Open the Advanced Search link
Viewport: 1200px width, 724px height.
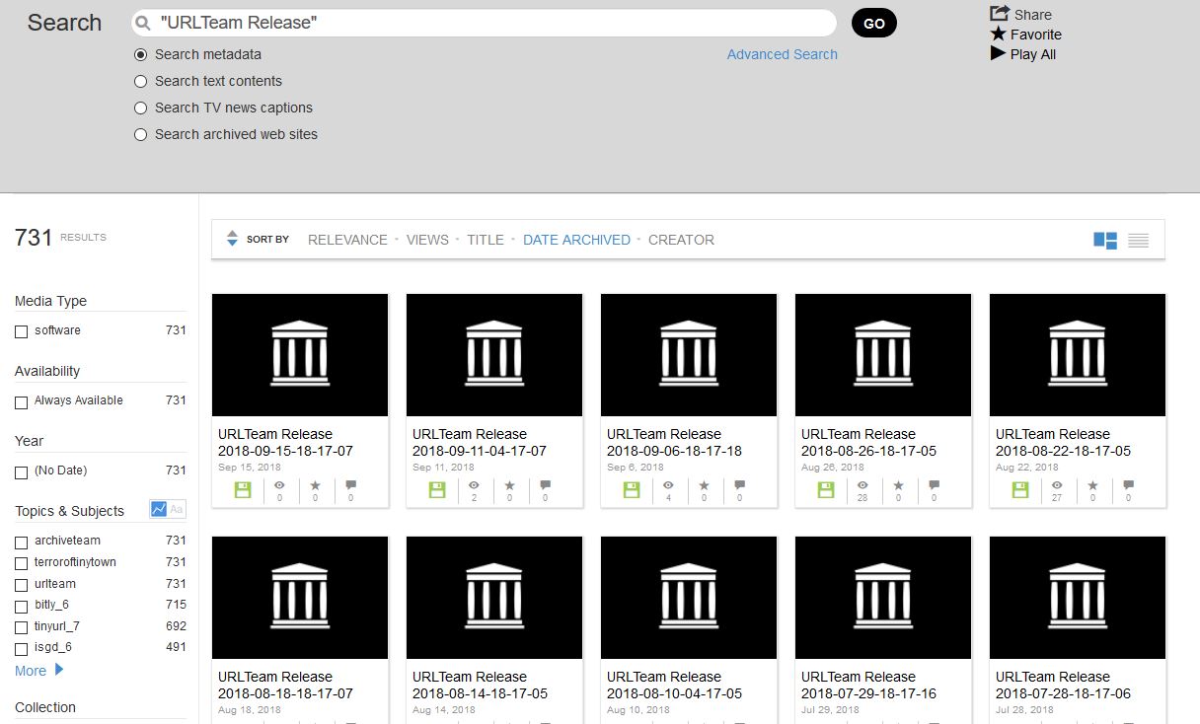pyautogui.click(x=782, y=54)
